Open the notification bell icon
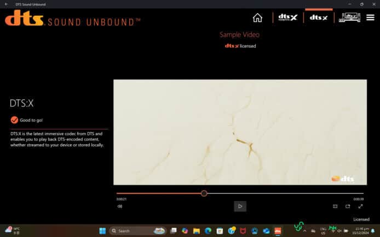This screenshot has width=380, height=237. click(373, 231)
